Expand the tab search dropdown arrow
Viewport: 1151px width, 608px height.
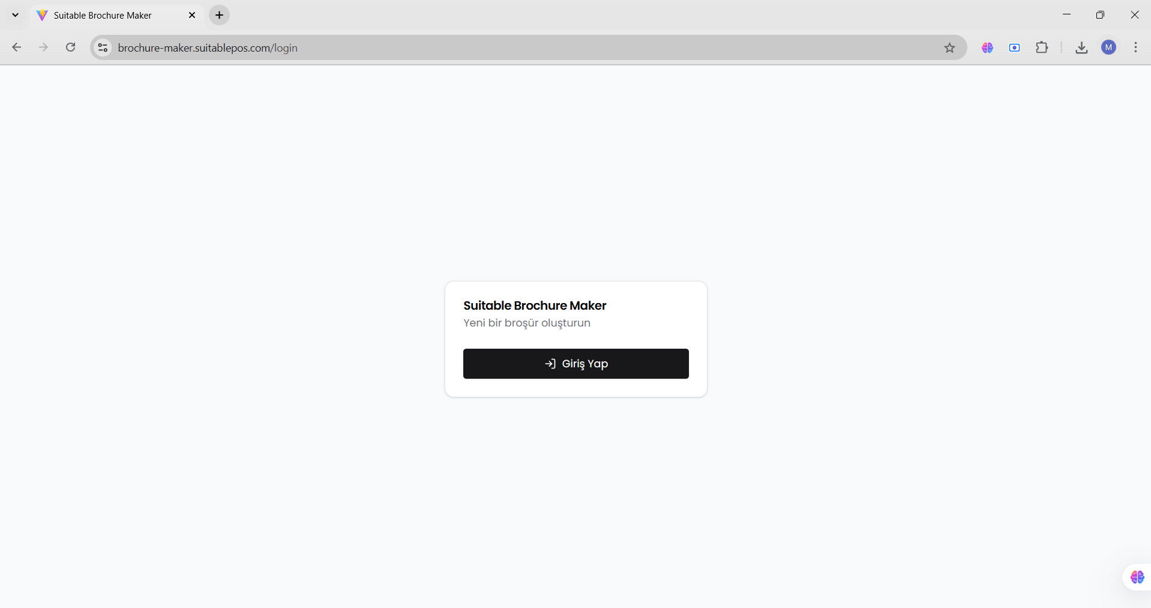click(16, 15)
